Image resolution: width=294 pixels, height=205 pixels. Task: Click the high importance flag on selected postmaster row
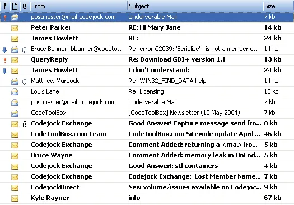tap(5, 17)
